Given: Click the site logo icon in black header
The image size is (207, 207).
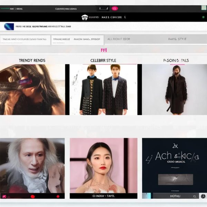Looking at the screenshot, I should coord(85,17).
